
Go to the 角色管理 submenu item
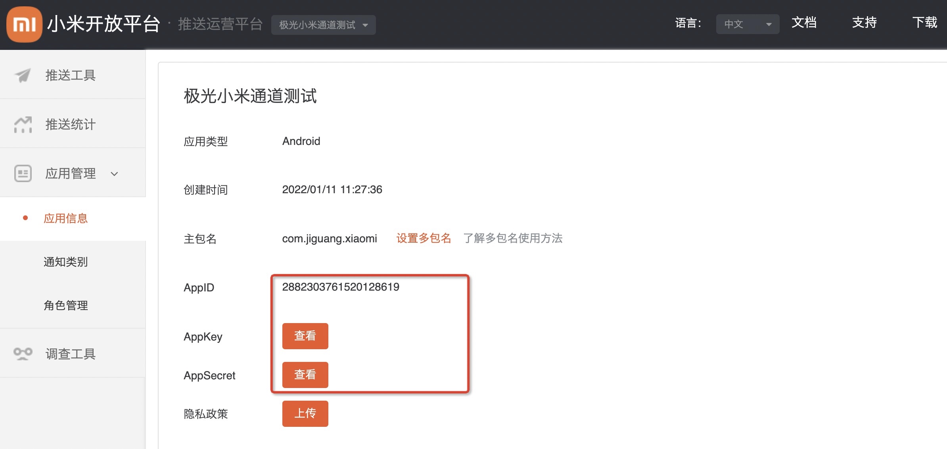[x=65, y=306]
